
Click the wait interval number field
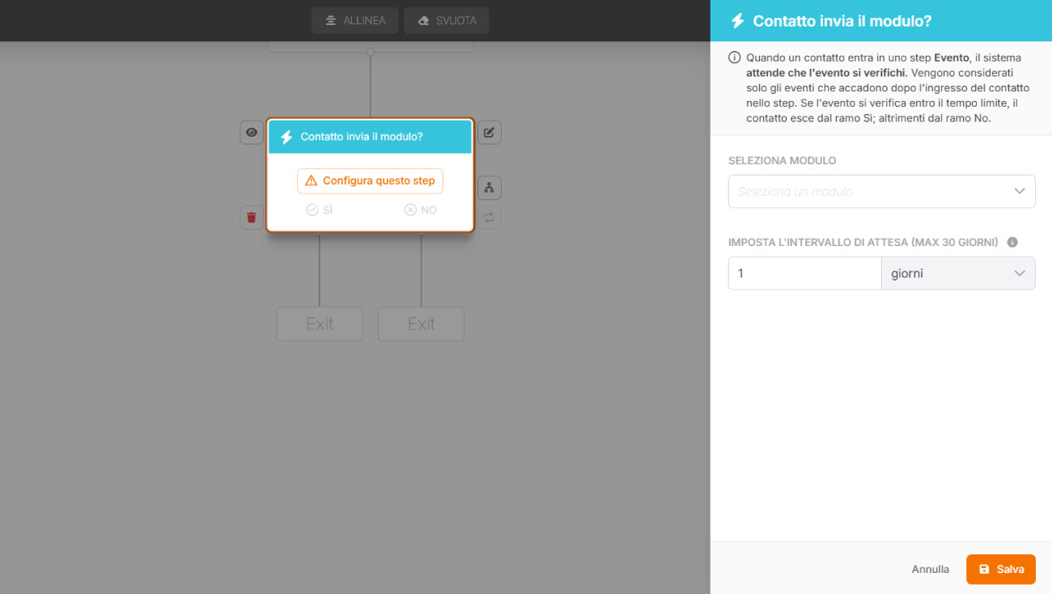(x=804, y=274)
